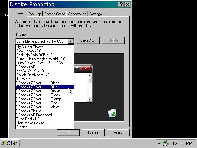Click the Save As... button
The width and height of the screenshot is (197, 148).
coord(88,40)
